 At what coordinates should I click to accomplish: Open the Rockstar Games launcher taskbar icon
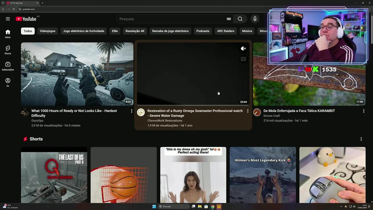pyautogui.click(x=219, y=206)
